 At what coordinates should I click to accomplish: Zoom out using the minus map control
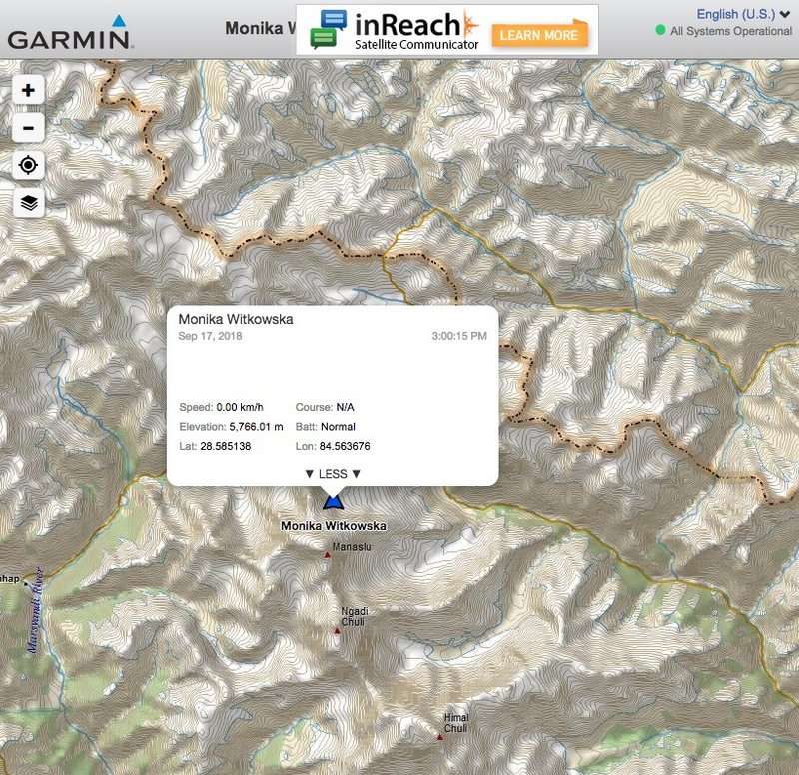click(27, 126)
